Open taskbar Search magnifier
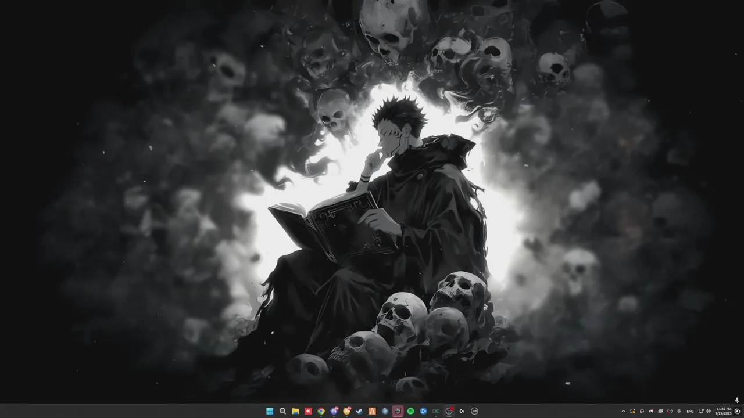This screenshot has width=744, height=418. point(282,411)
